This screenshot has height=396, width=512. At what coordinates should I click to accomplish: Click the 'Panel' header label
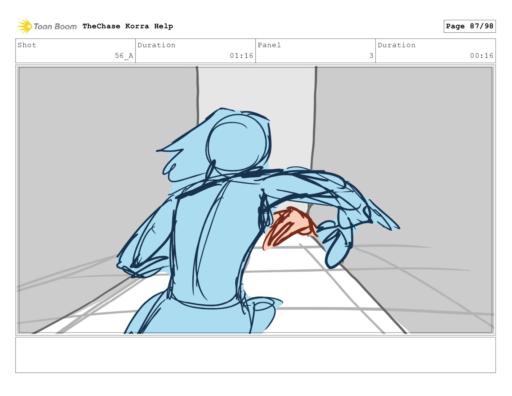tap(269, 45)
